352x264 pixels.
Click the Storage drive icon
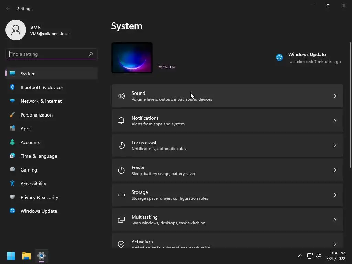121,195
